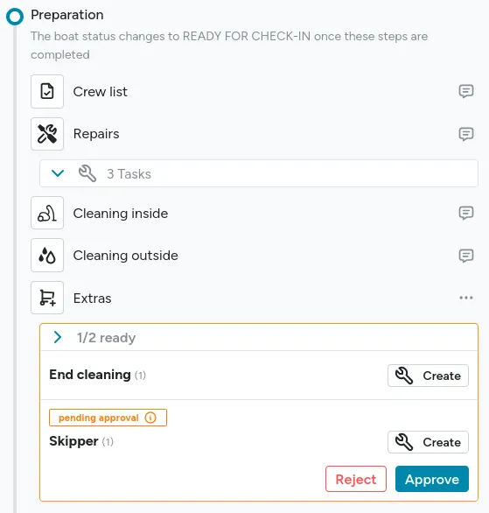The height and width of the screenshot is (513, 489).
Task: Expand the 1/2 ready chevron
Action: click(x=58, y=337)
